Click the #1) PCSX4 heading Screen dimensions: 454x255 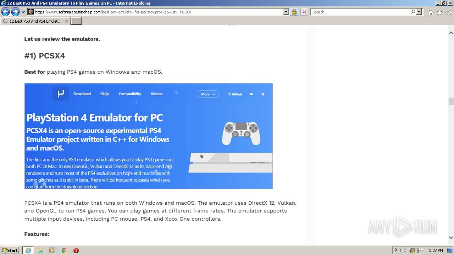[45, 56]
